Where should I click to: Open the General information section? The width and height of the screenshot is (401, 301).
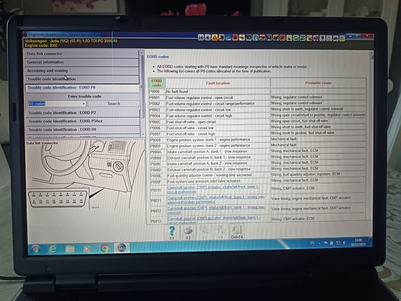(x=81, y=62)
